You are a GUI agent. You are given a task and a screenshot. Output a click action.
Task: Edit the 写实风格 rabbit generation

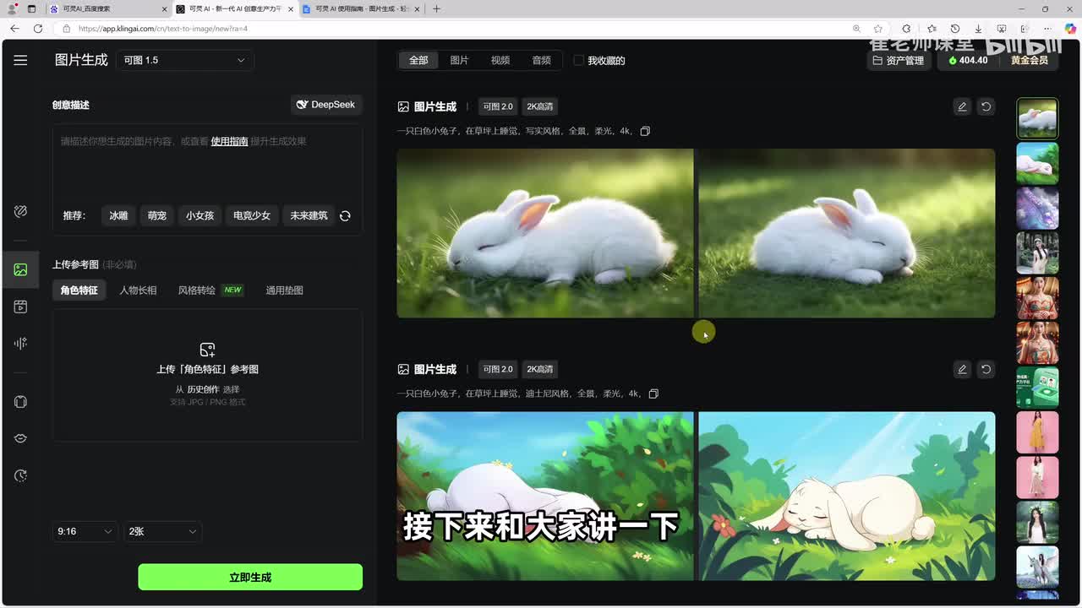tap(962, 106)
